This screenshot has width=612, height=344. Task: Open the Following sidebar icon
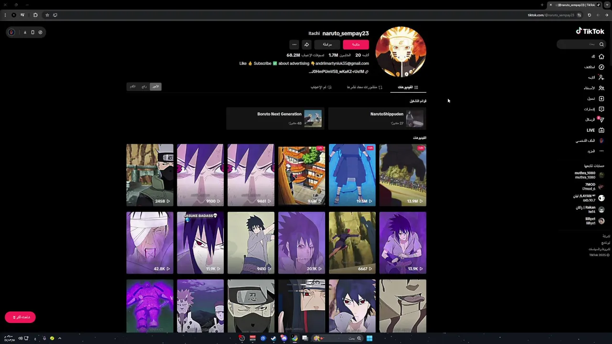point(601,77)
